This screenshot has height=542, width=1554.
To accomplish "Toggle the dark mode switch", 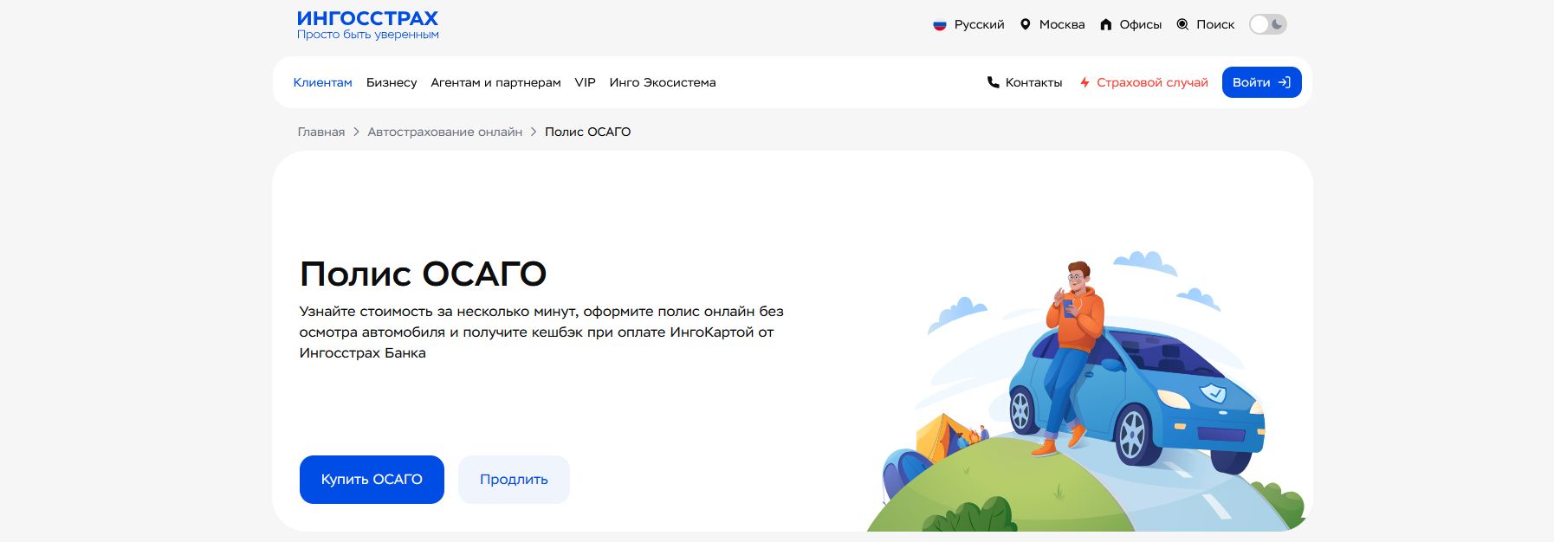I will [1268, 24].
